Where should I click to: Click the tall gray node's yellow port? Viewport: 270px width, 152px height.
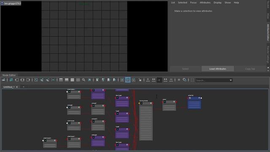pos(139,103)
